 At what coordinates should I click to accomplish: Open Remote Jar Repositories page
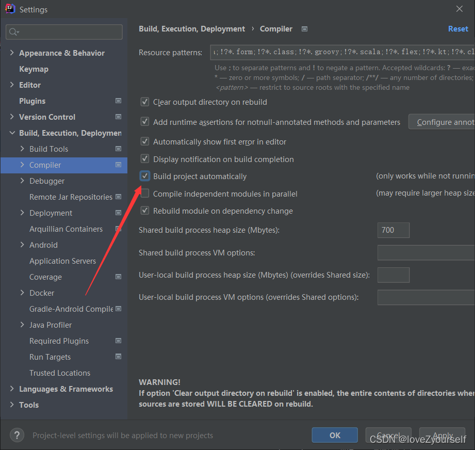(x=71, y=197)
